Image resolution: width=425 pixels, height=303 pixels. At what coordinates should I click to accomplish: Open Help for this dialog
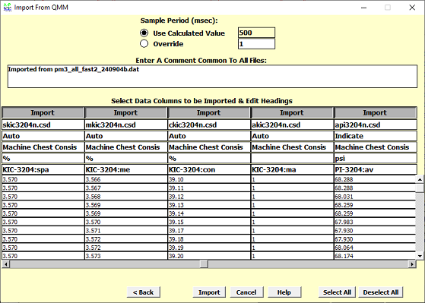tap(284, 292)
